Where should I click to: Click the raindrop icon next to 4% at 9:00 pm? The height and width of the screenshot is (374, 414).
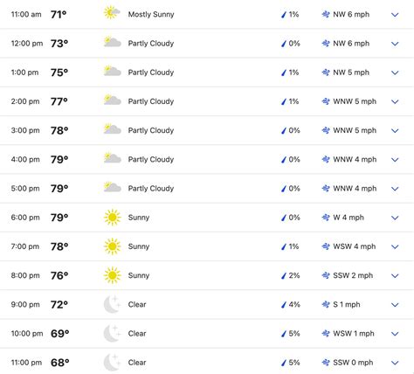pyautogui.click(x=284, y=305)
